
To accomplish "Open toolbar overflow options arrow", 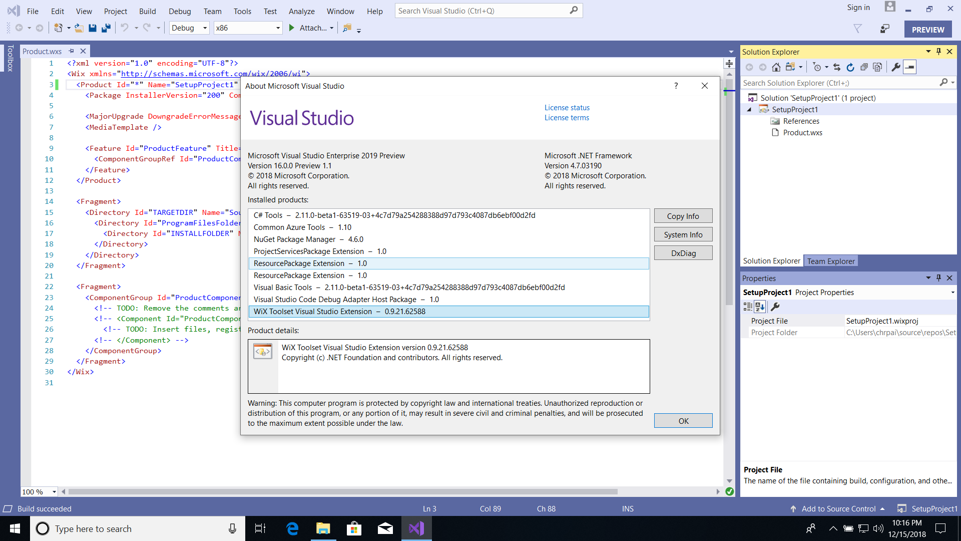I will (359, 30).
